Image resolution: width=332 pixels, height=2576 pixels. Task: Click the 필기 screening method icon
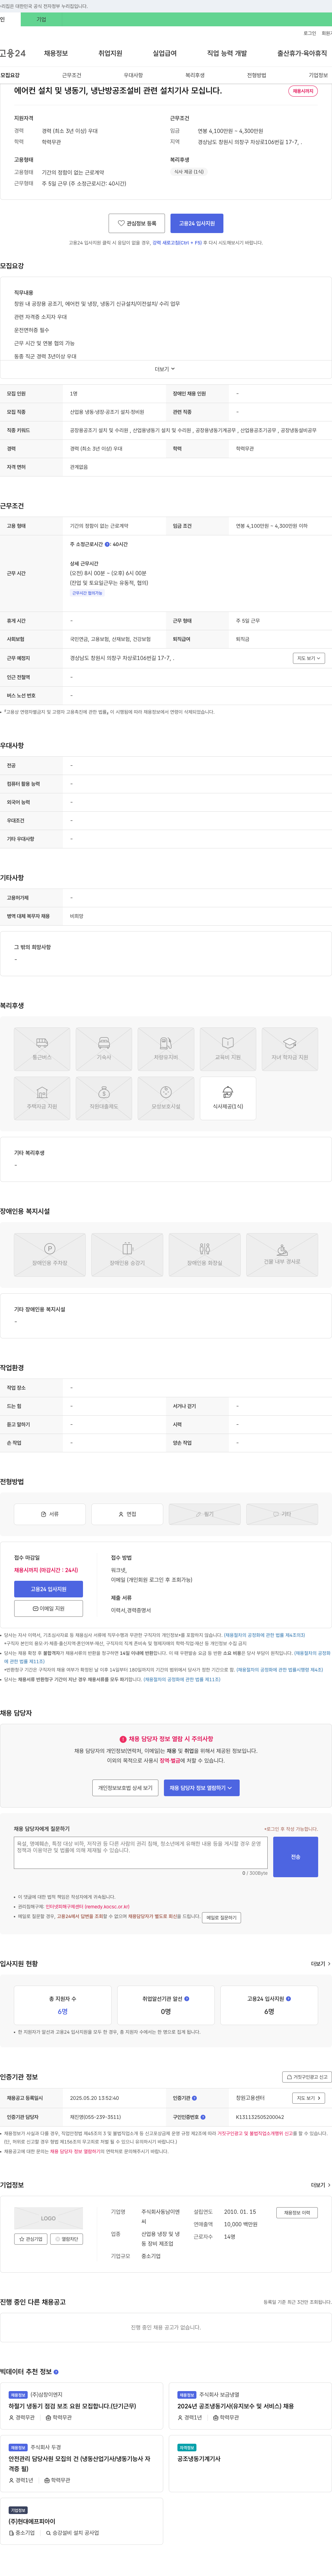(x=205, y=1514)
